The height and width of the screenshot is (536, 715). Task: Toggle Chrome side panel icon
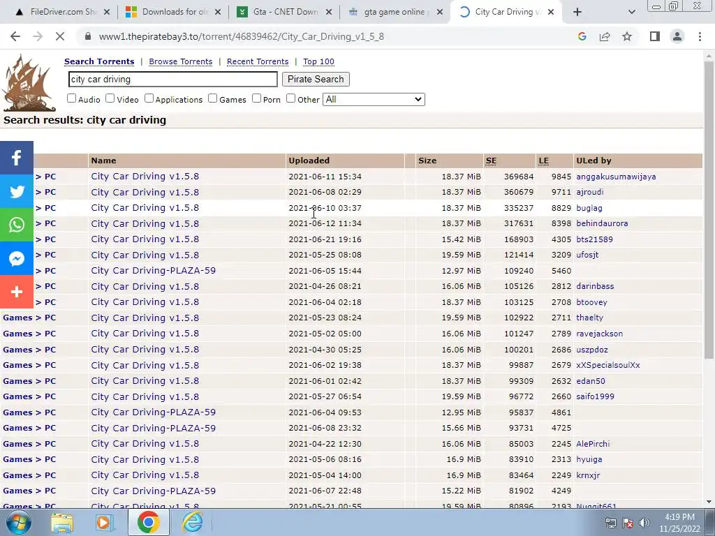pos(655,36)
